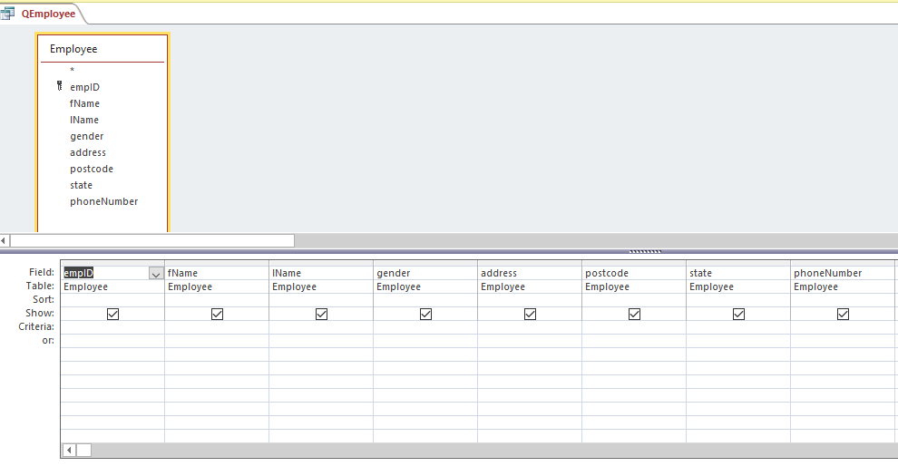The height and width of the screenshot is (466, 898).
Task: Click the left scroll arrow of table pane
Action: pos(4,241)
